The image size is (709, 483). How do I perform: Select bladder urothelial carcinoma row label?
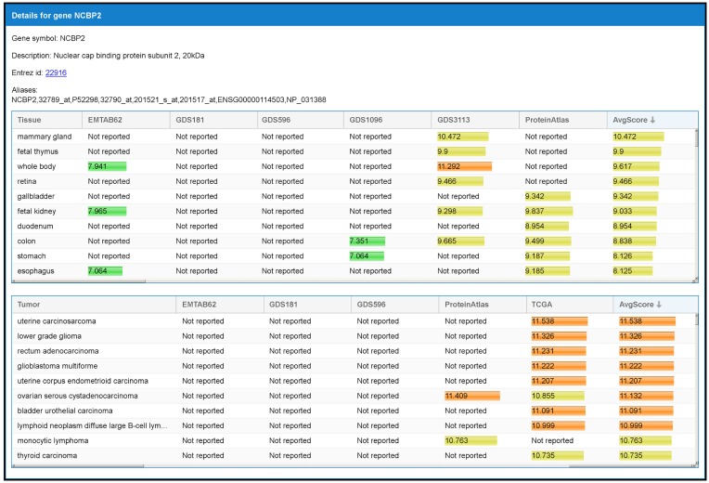(65, 411)
